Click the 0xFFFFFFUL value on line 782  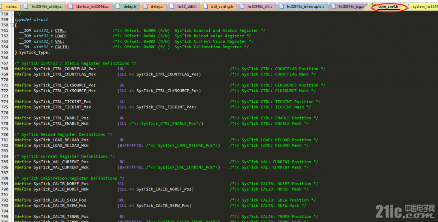[131, 145]
